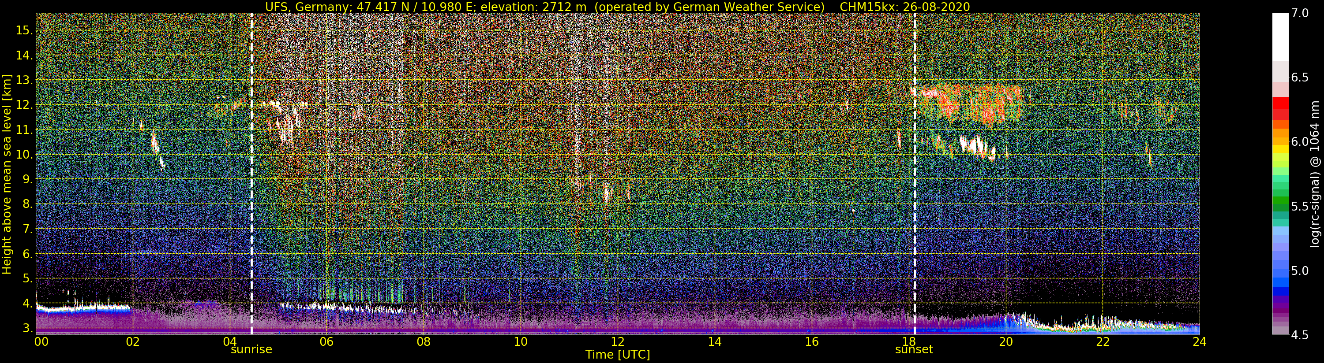1324x363 pixels.
Task: Click the '24' tick on the time axis
Action: coord(1200,341)
